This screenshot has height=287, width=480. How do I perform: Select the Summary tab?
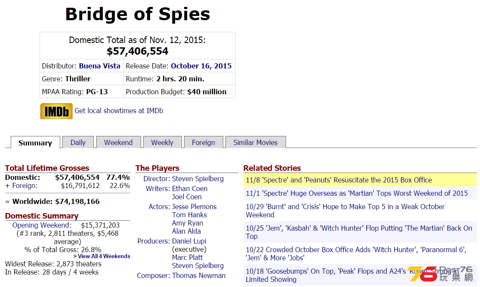tap(35, 143)
